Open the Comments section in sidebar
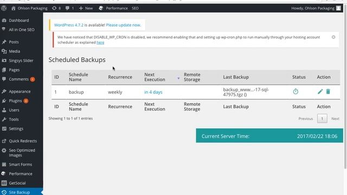This screenshot has width=347, height=195. tap(19, 79)
